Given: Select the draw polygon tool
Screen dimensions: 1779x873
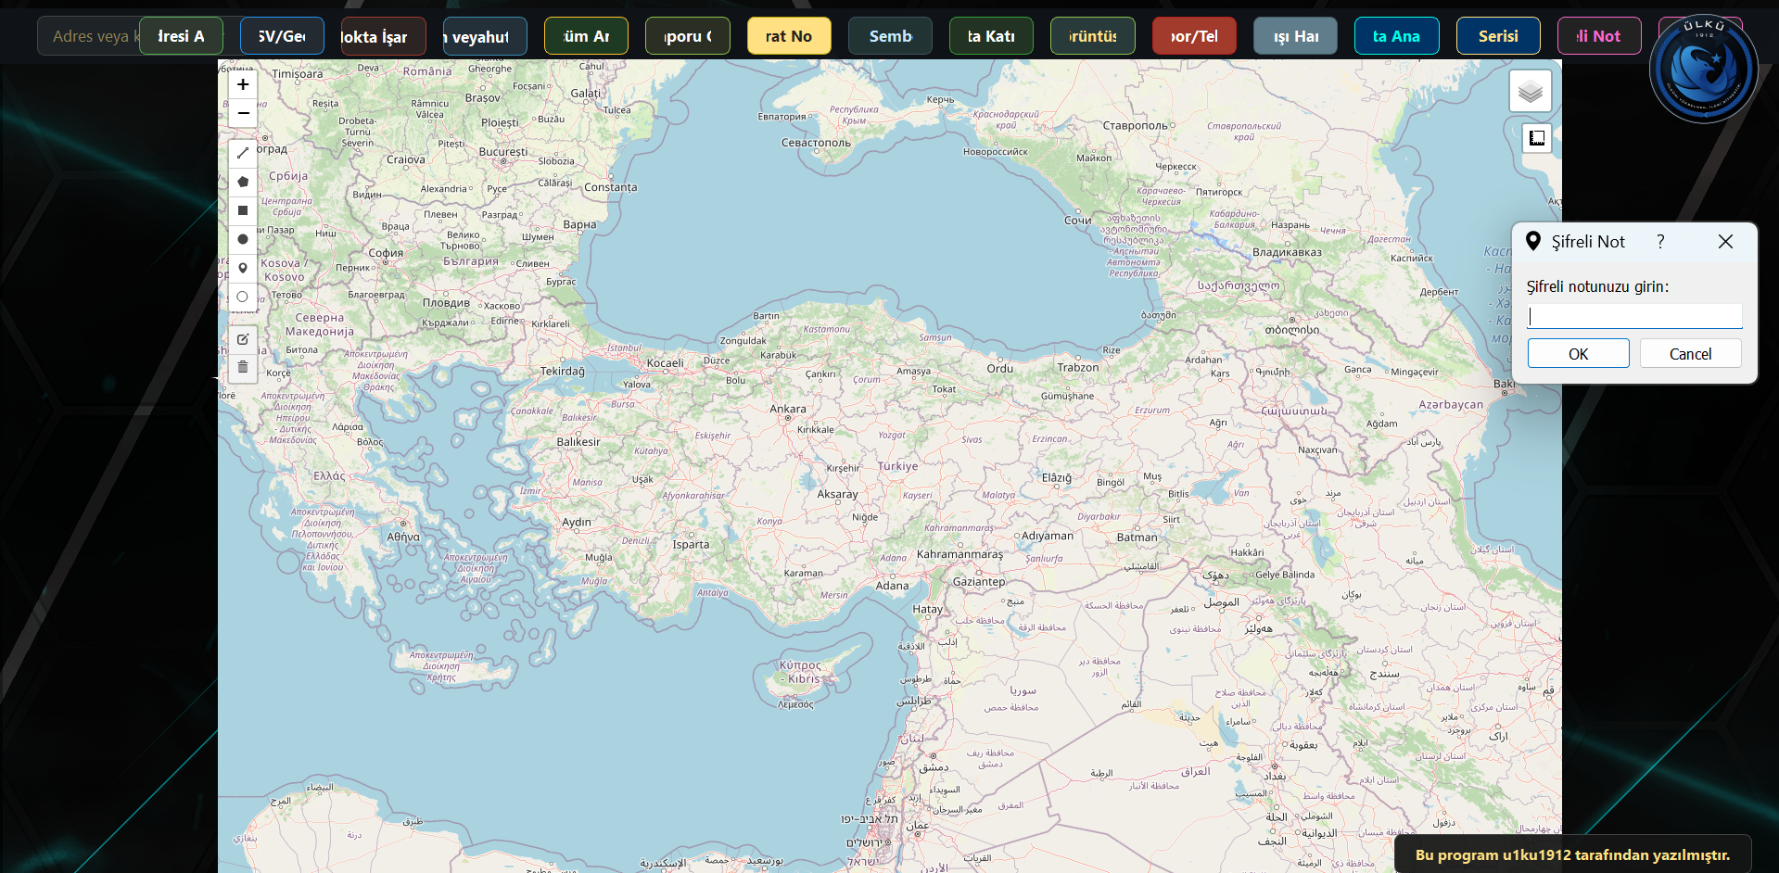Looking at the screenshot, I should (243, 182).
